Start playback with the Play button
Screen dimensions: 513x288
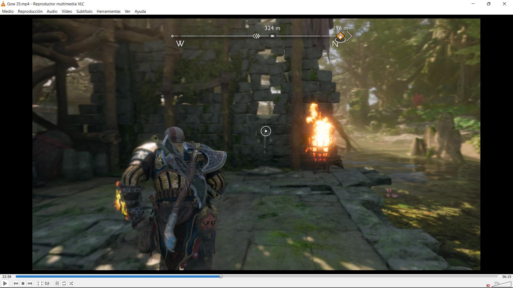[x=5, y=283]
